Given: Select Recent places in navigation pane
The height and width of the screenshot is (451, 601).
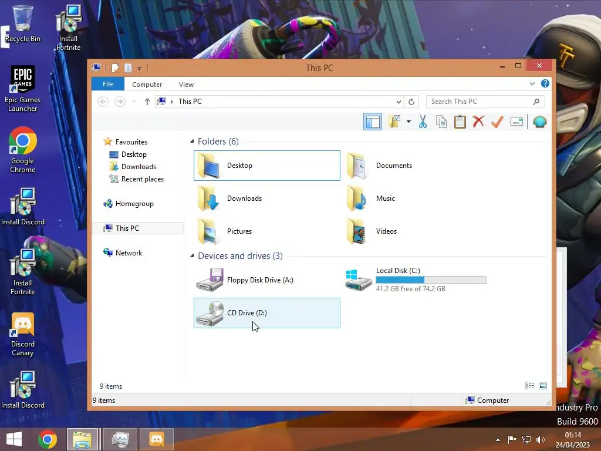Looking at the screenshot, I should [142, 179].
